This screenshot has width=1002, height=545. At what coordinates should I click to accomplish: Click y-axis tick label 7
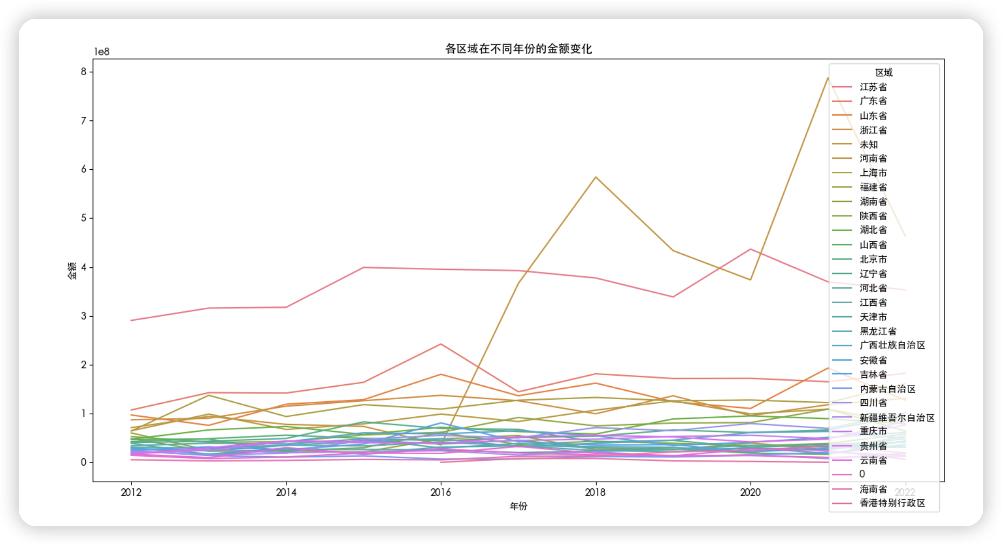[x=84, y=120]
